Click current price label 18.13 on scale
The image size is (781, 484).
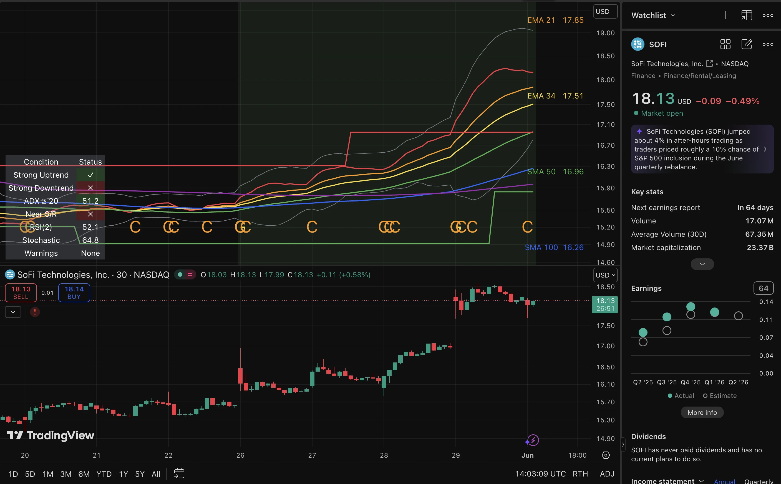click(605, 304)
